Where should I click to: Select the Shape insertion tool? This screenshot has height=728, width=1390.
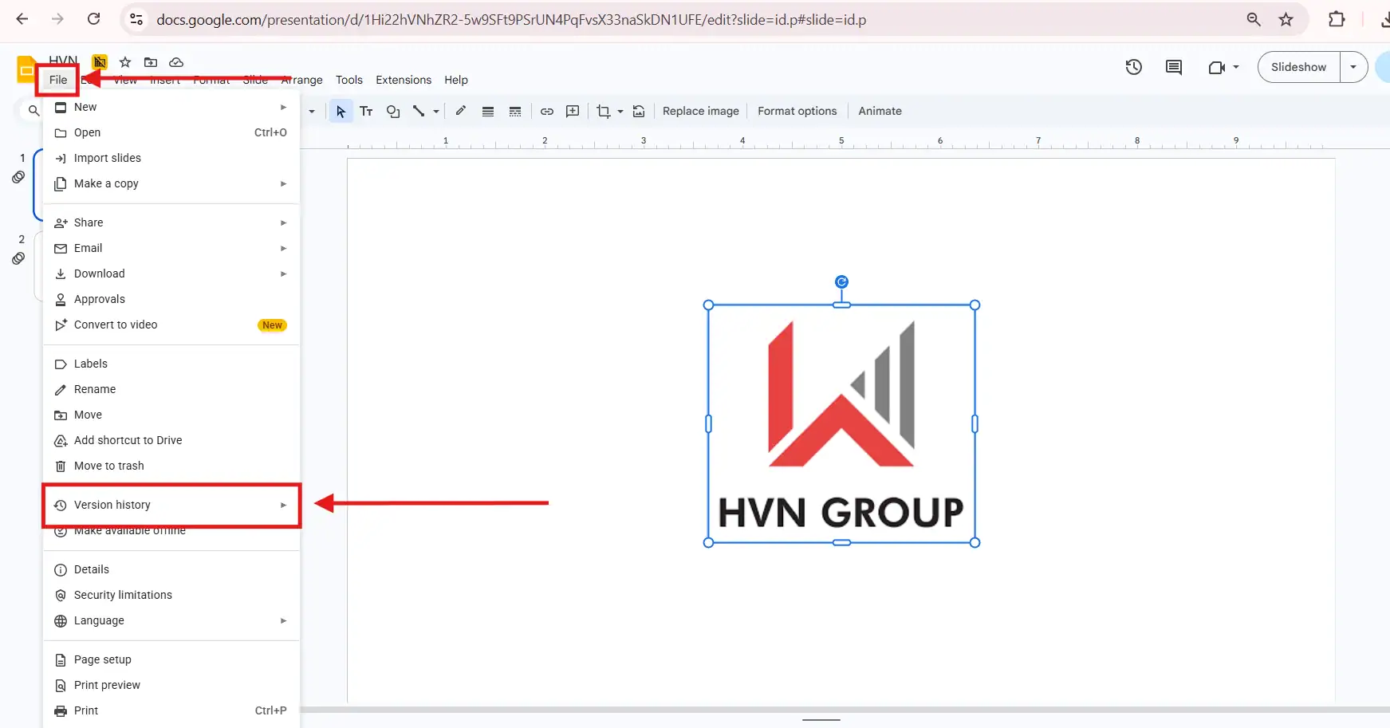tap(392, 111)
